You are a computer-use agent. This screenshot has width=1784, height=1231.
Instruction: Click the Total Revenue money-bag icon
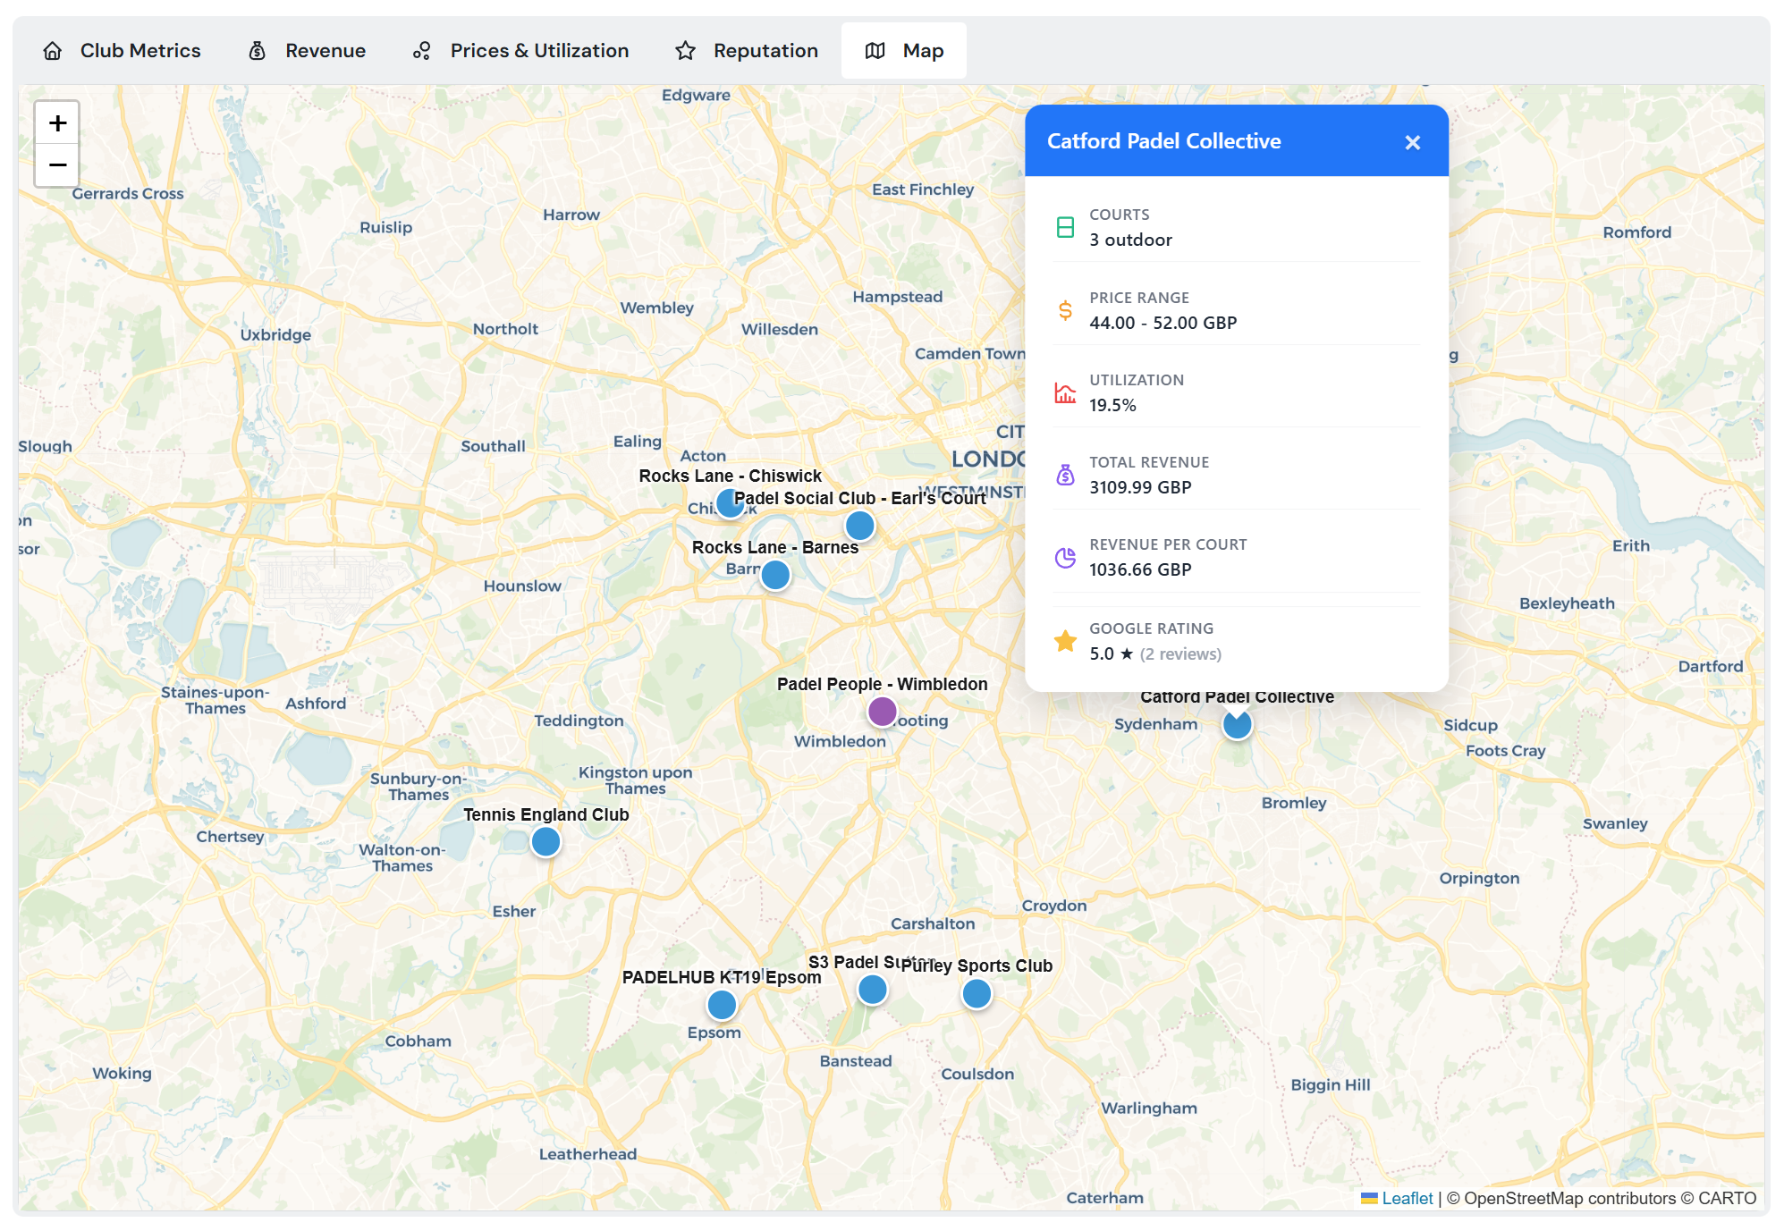[x=1064, y=476]
